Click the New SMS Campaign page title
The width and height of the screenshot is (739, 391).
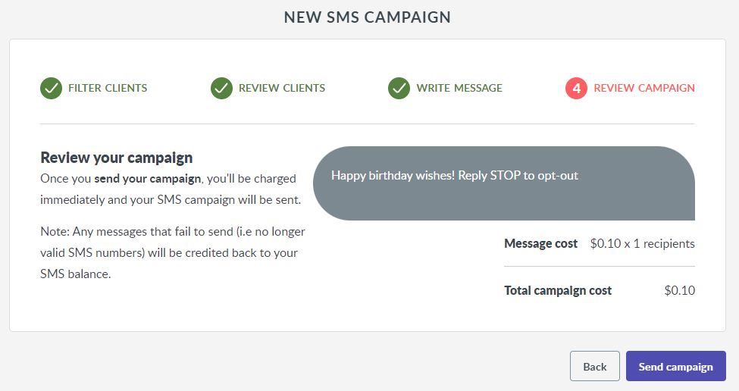click(x=368, y=17)
